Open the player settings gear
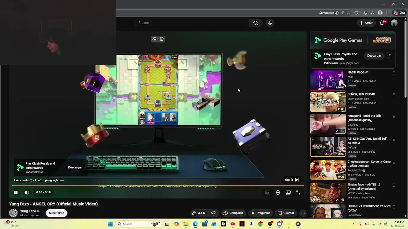408x229 pixels. pos(278,192)
